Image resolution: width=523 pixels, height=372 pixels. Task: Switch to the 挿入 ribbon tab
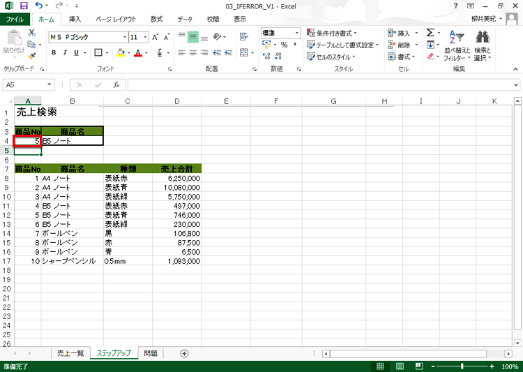[75, 19]
